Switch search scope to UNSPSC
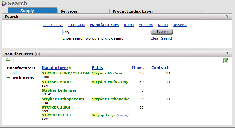Image resolution: width=235 pixels, height=128 pixels. 180,25
